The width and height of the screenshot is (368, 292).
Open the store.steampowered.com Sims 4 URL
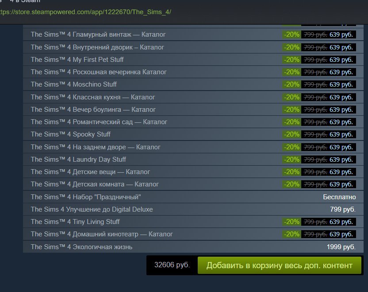(85, 12)
